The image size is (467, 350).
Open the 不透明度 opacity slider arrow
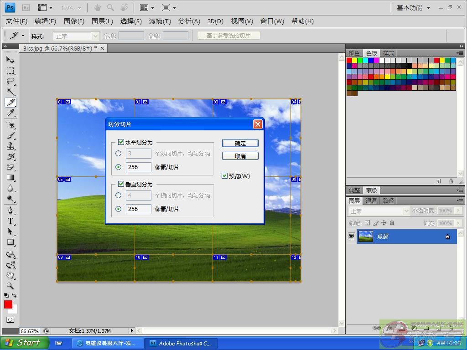pyautogui.click(x=458, y=211)
